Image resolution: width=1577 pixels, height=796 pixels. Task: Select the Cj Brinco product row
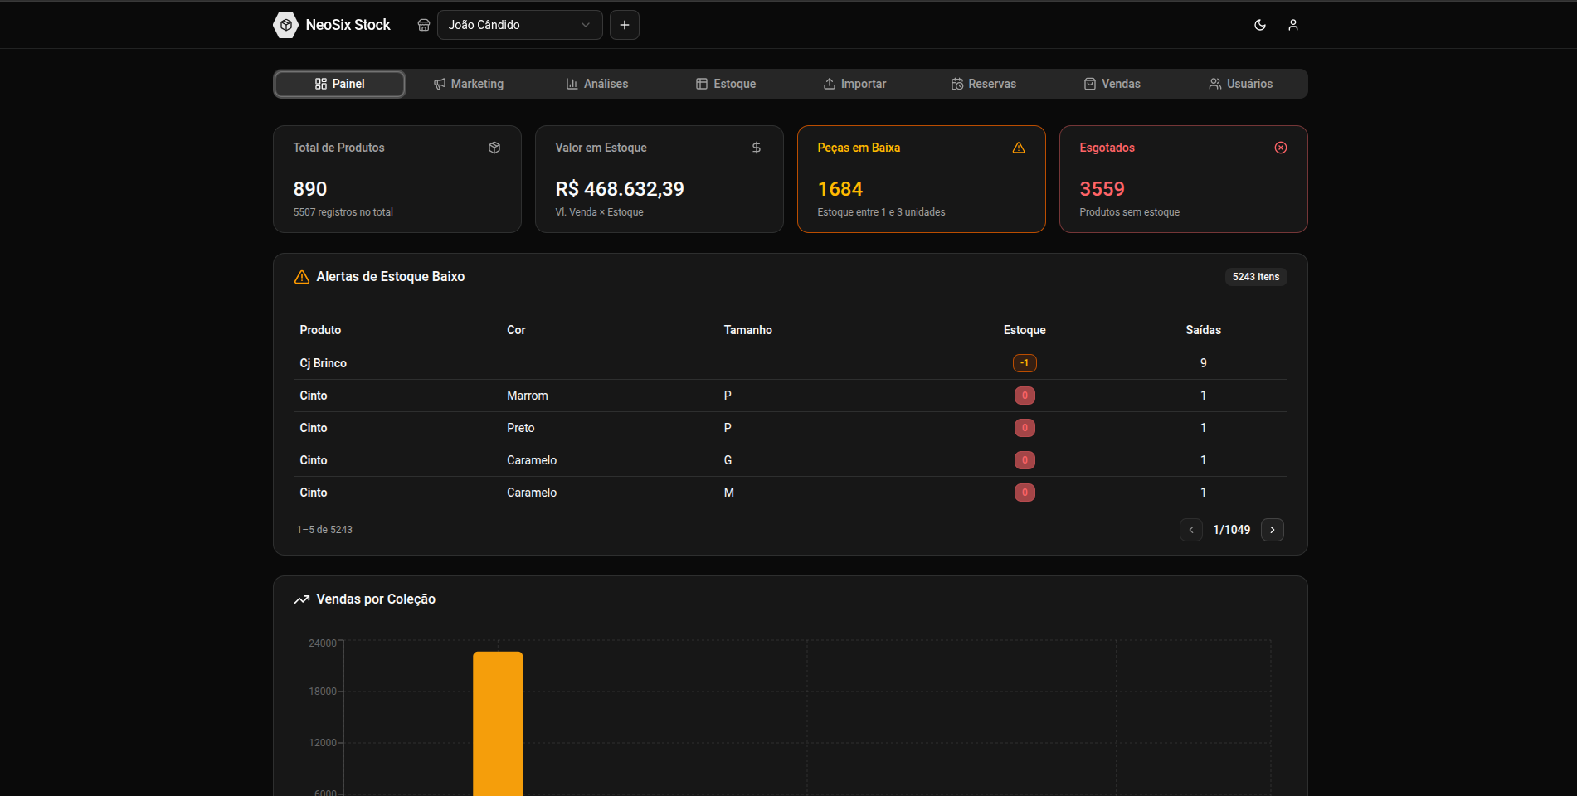[x=791, y=363]
